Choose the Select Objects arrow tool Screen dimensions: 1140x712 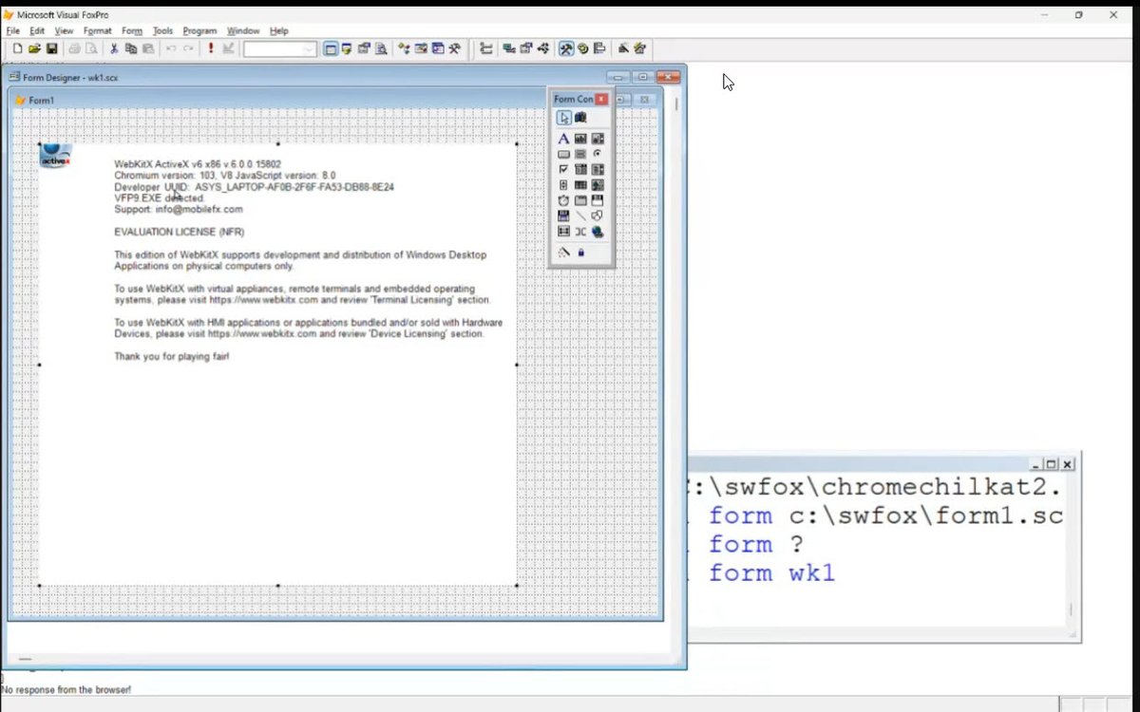coord(564,118)
